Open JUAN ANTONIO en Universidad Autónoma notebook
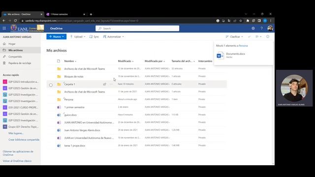Screen dimensions: 315x177 pos(89,122)
